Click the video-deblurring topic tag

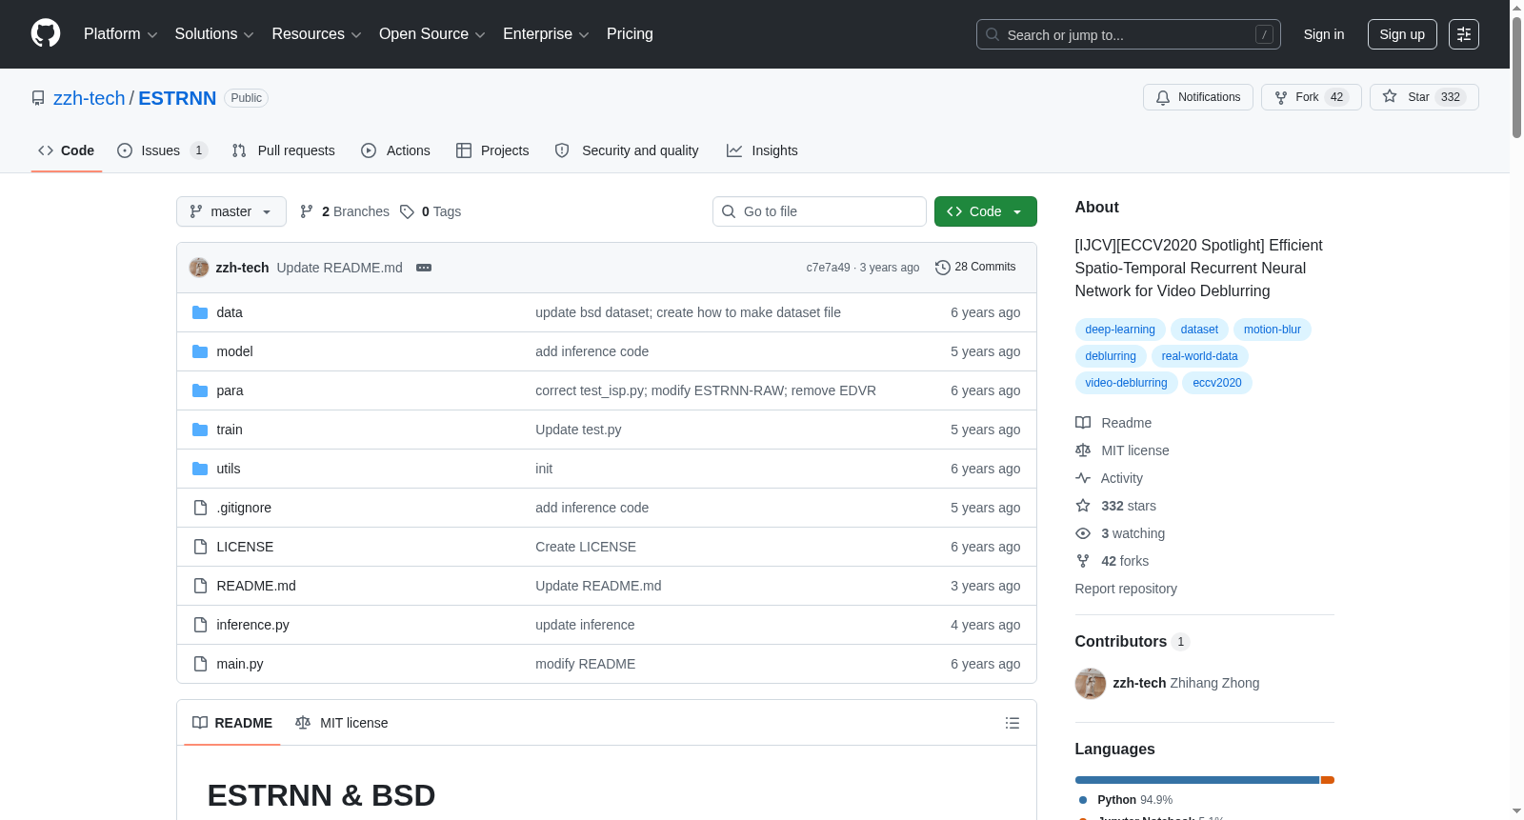pyautogui.click(x=1126, y=383)
